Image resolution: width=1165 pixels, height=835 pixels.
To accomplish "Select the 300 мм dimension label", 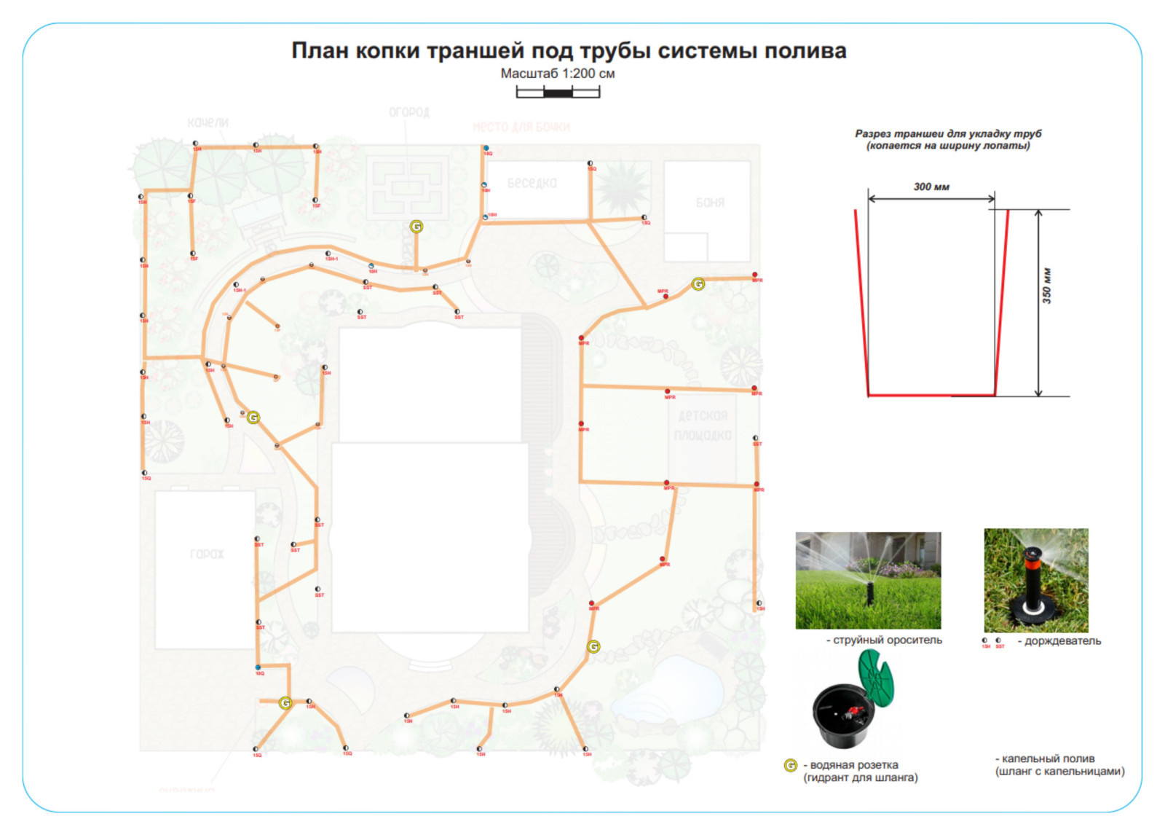I will pyautogui.click(x=932, y=188).
